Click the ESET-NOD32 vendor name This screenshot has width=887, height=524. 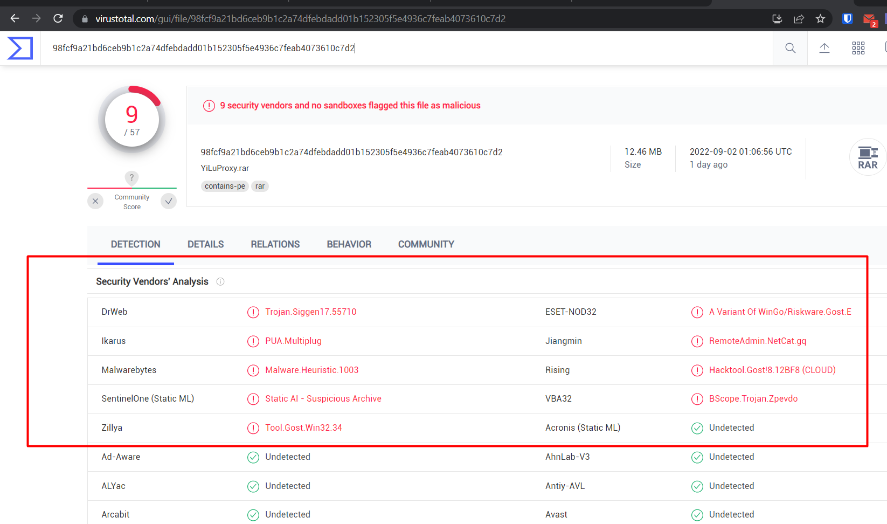tap(571, 312)
